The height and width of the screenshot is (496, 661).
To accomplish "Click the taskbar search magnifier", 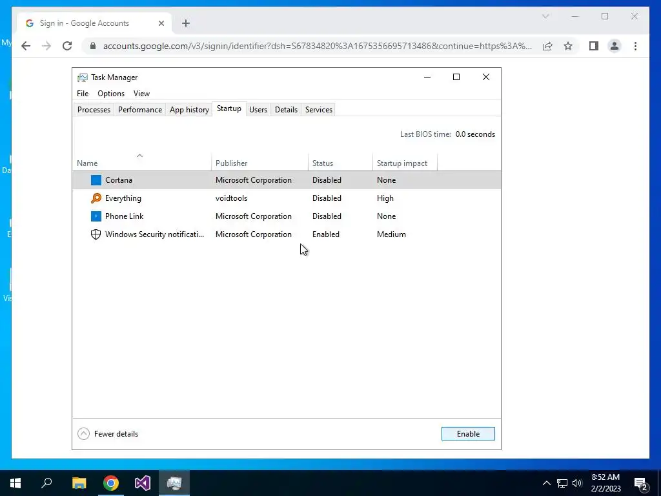I will (x=46, y=483).
